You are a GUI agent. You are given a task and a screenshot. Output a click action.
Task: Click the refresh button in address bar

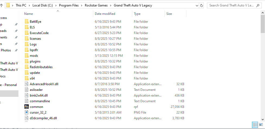pos(201,5)
